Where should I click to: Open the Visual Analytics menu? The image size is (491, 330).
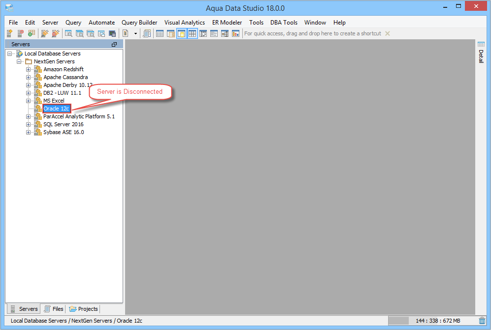pos(185,23)
